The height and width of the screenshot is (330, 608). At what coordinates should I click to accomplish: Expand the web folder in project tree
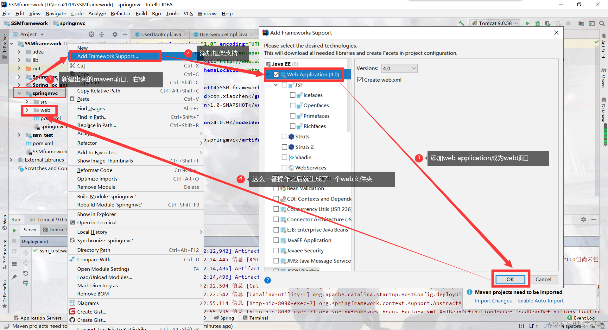(27, 110)
